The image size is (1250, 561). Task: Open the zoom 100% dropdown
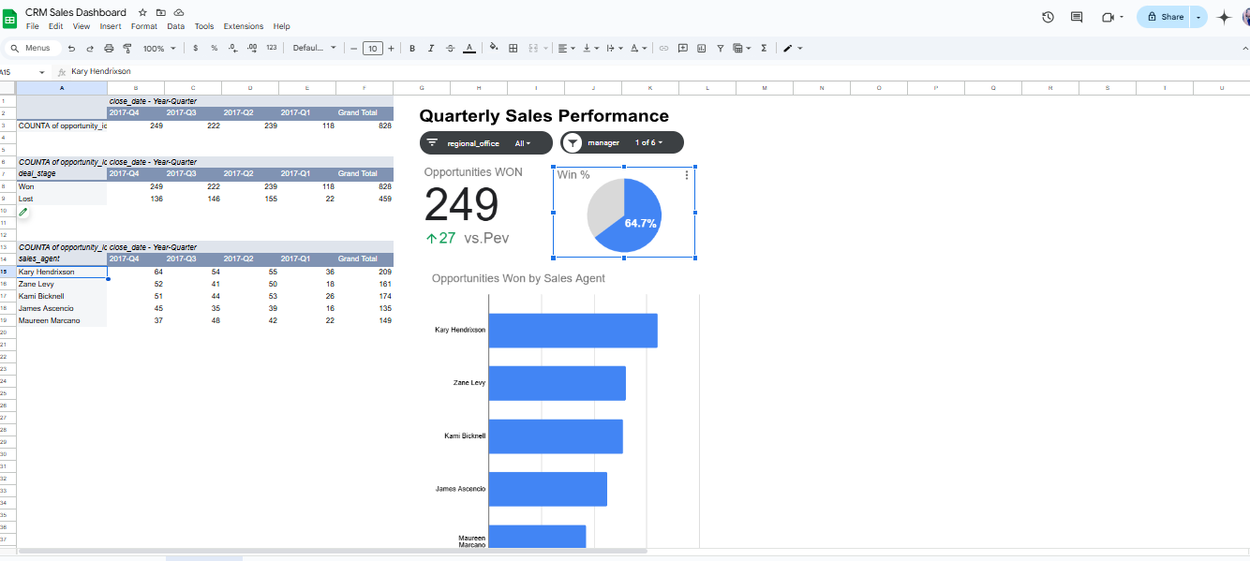158,48
